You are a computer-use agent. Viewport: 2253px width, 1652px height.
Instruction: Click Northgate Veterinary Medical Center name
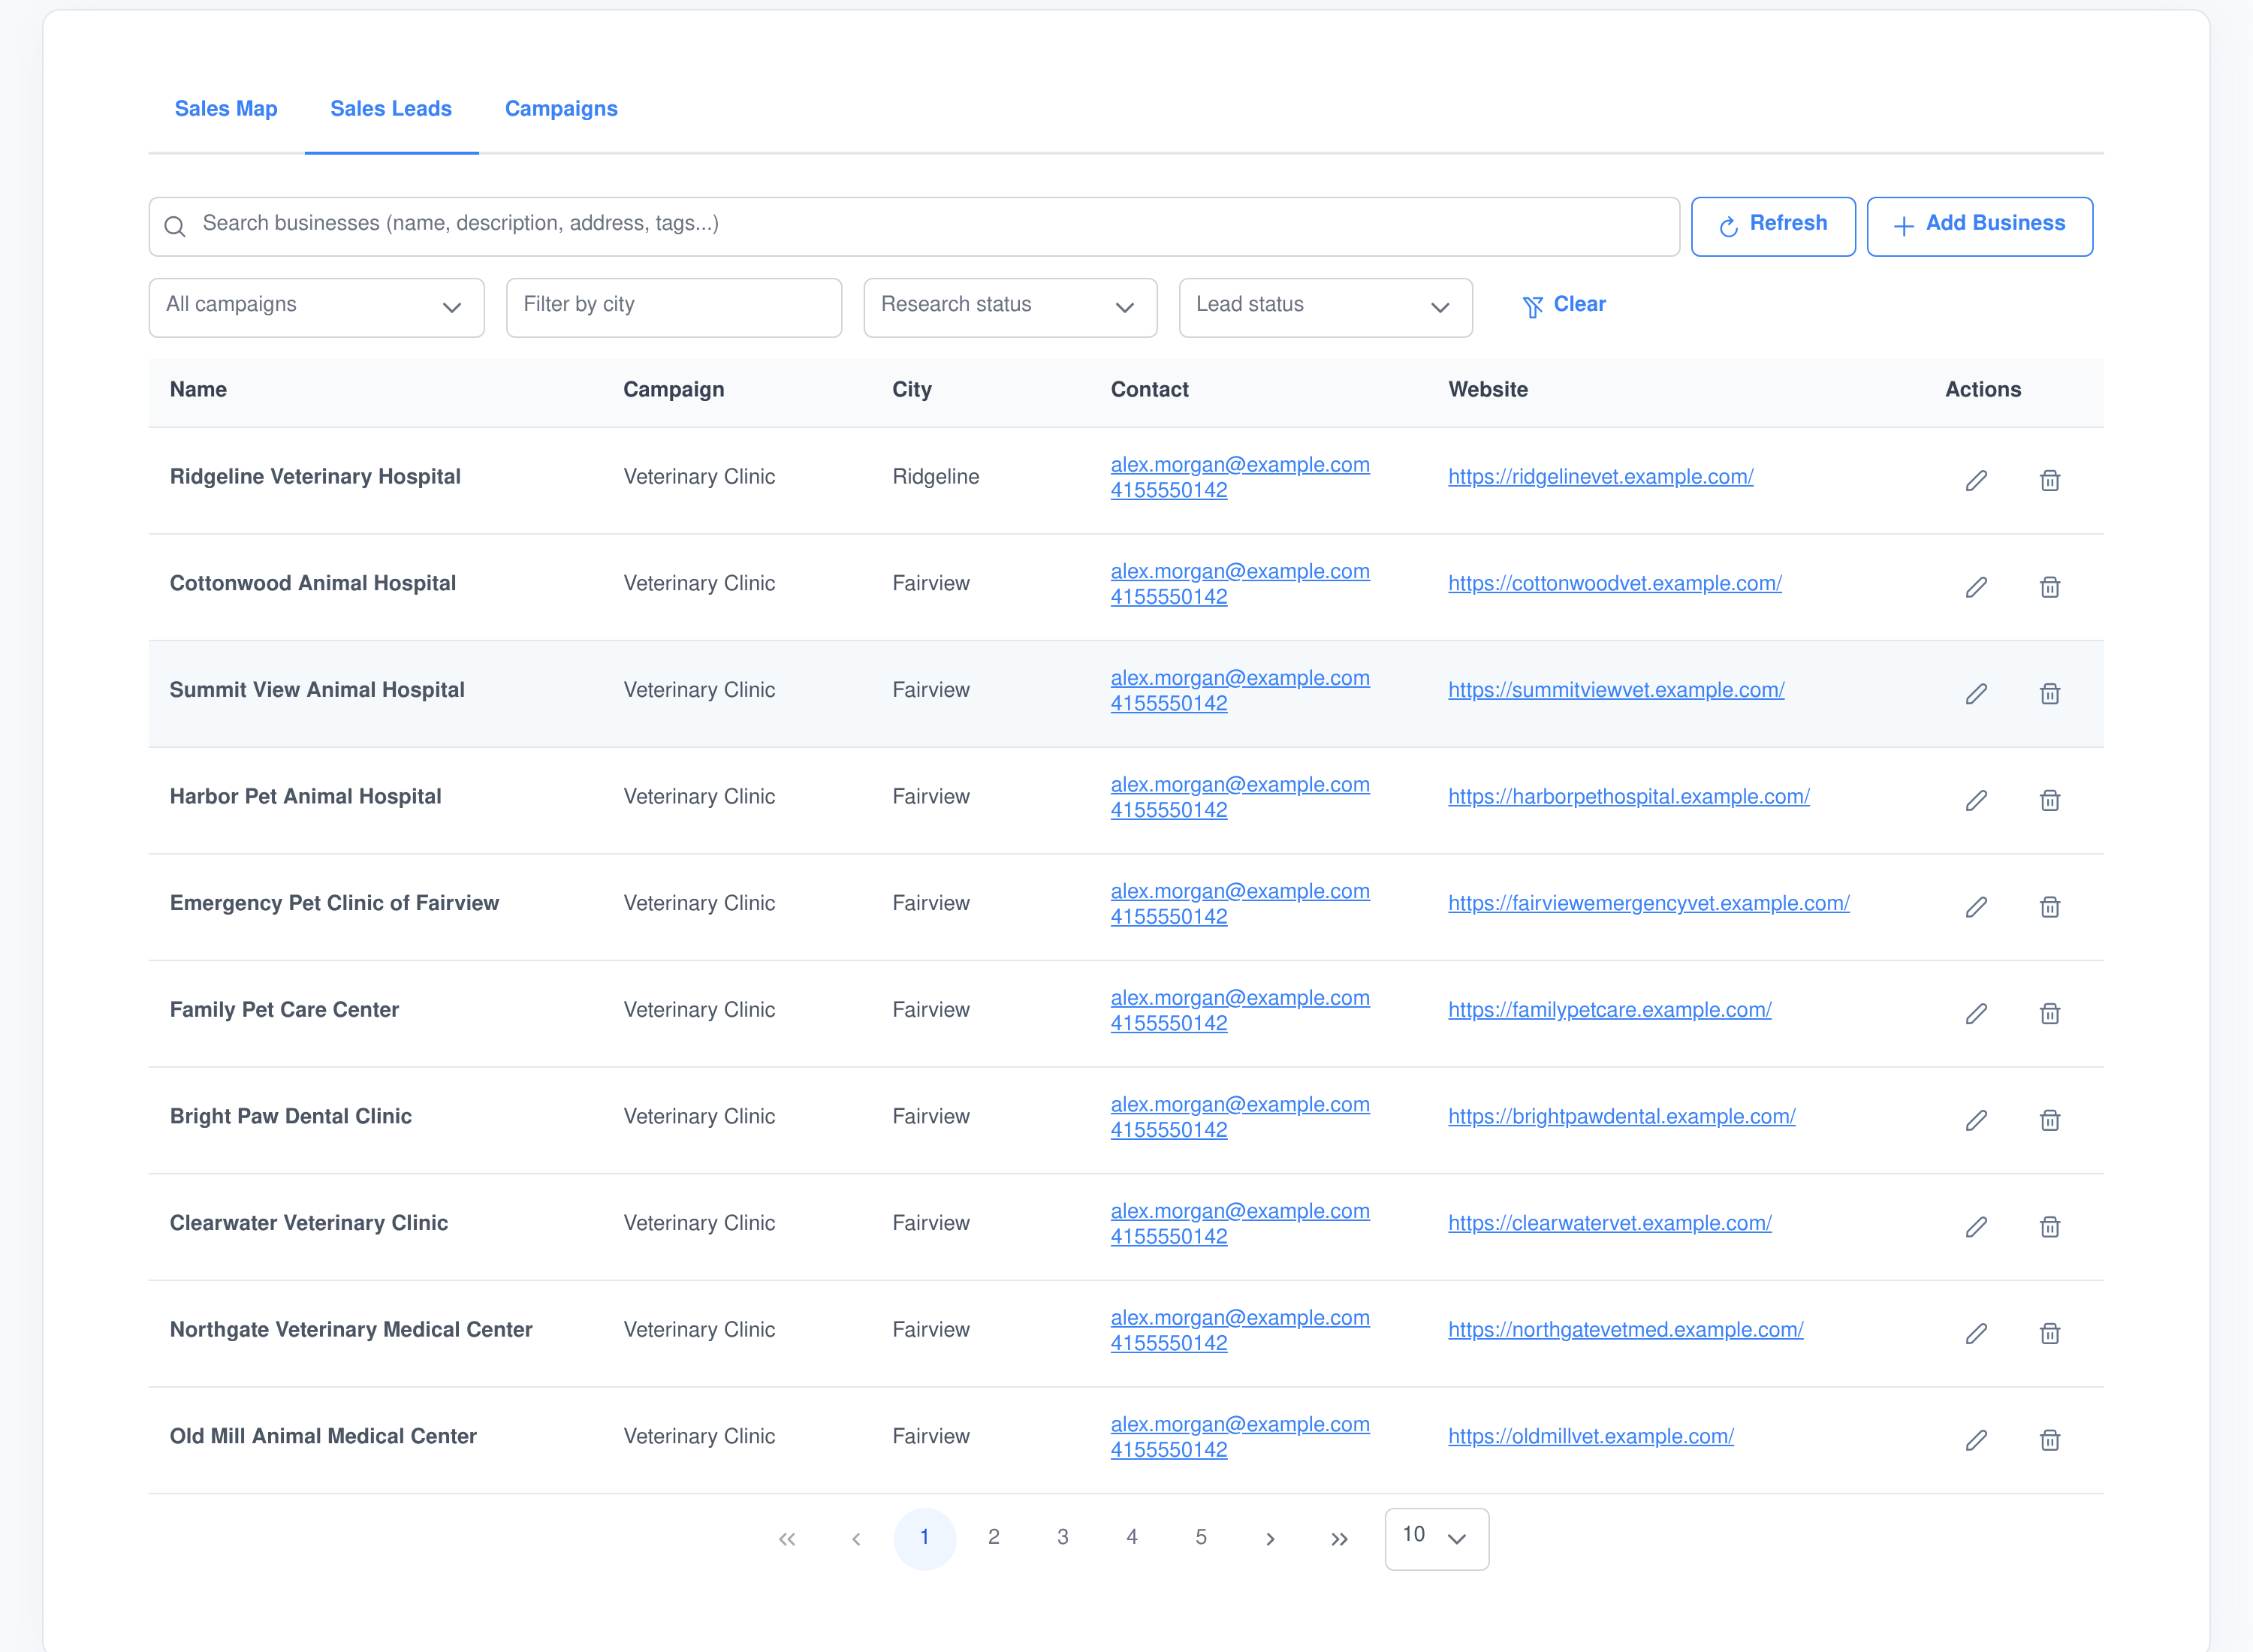(351, 1330)
